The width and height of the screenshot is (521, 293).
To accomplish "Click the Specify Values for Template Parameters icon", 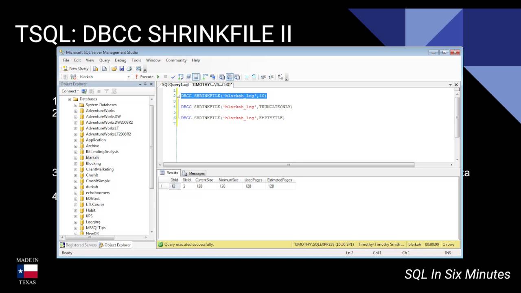I will (280, 77).
